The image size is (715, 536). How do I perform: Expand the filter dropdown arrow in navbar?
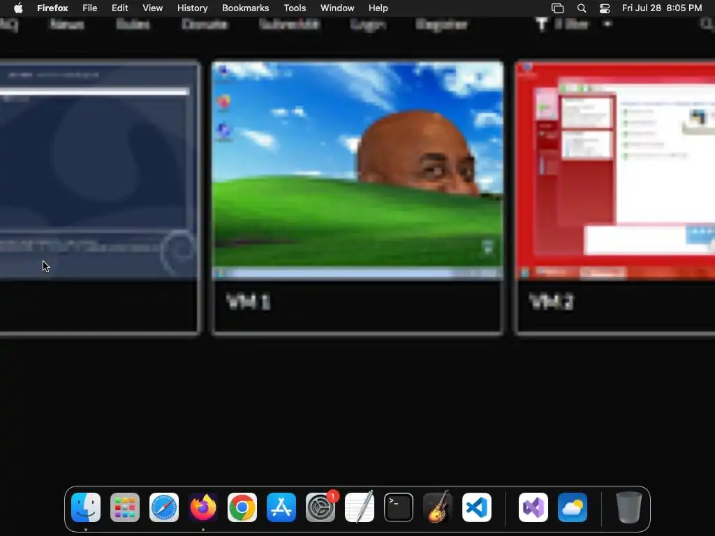coord(607,24)
